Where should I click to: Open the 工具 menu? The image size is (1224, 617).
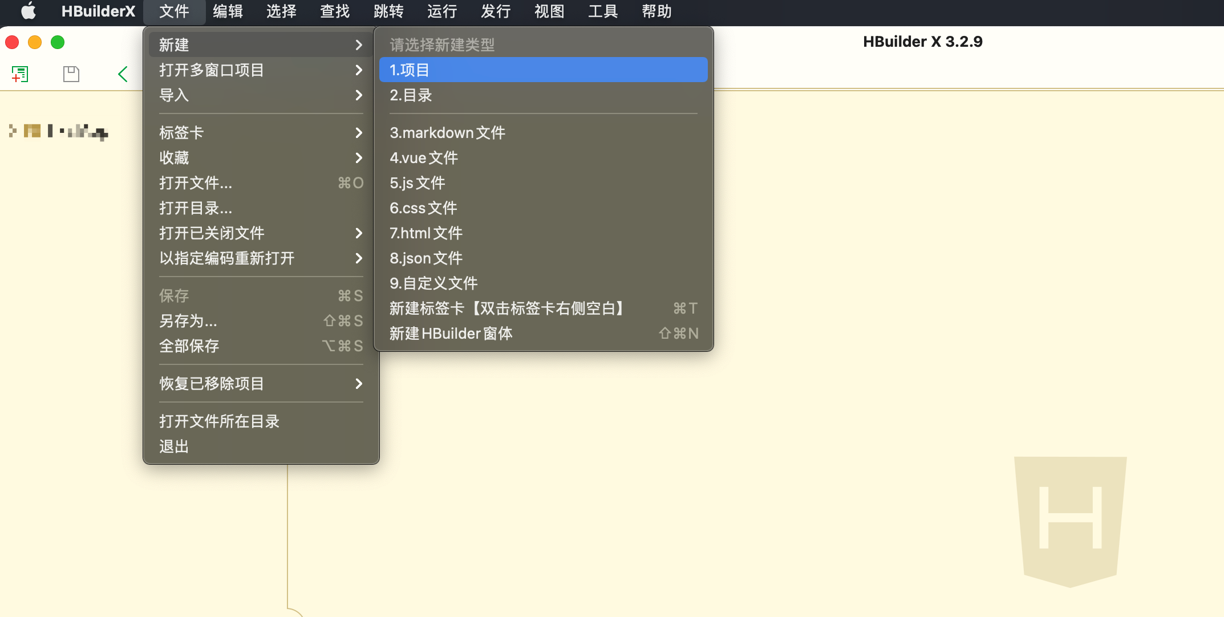tap(602, 11)
